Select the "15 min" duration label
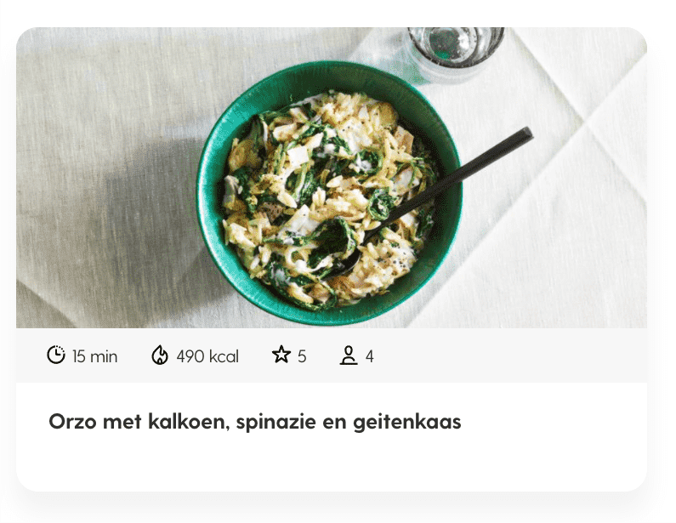 pos(95,356)
